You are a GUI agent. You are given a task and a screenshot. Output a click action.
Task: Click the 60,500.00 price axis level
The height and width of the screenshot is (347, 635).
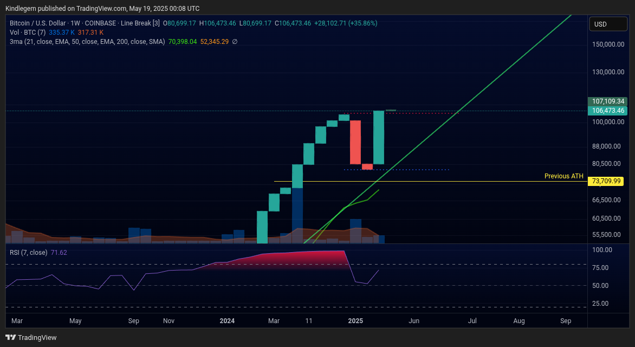tap(606, 218)
